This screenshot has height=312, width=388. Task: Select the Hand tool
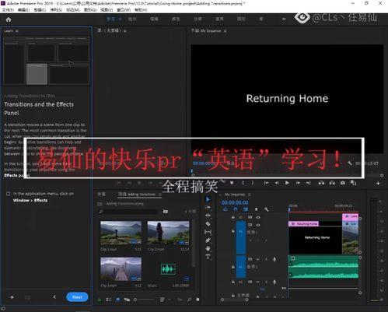point(208,248)
